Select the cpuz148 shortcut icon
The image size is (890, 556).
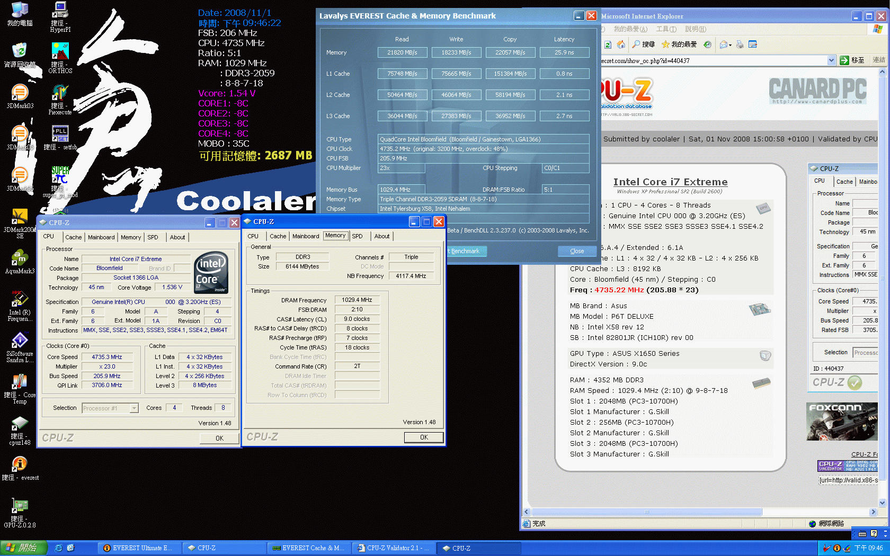(x=20, y=429)
